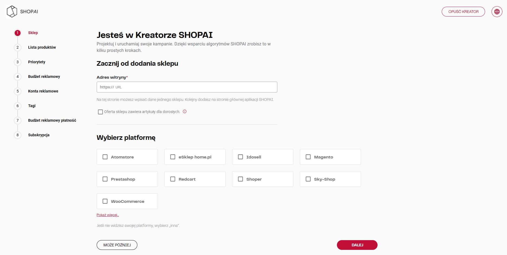Open the Budżet reklamowy step
The width and height of the screenshot is (507, 255).
44,77
